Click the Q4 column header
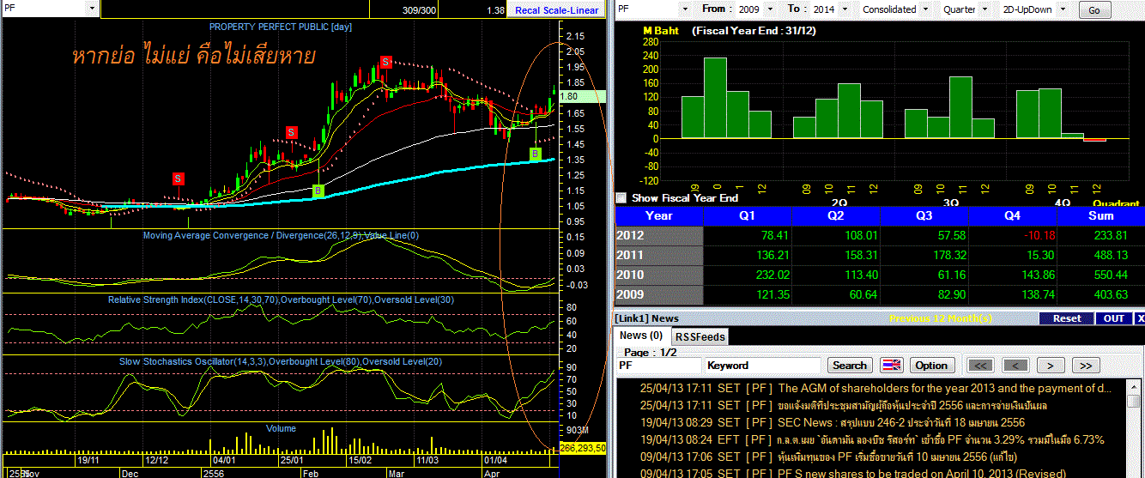This screenshot has width=1145, height=478. coord(1013,216)
